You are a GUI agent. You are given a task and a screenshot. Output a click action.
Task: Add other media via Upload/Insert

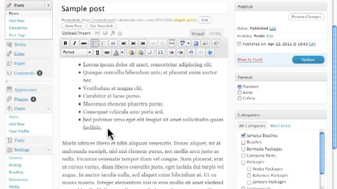(x=120, y=33)
